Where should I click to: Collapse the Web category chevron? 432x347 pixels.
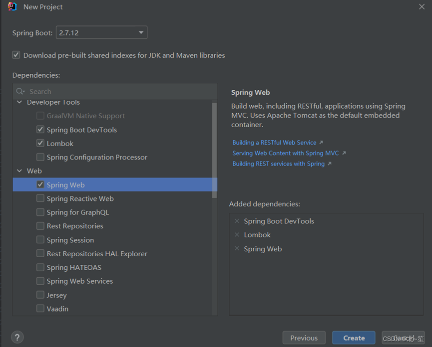[x=19, y=171]
